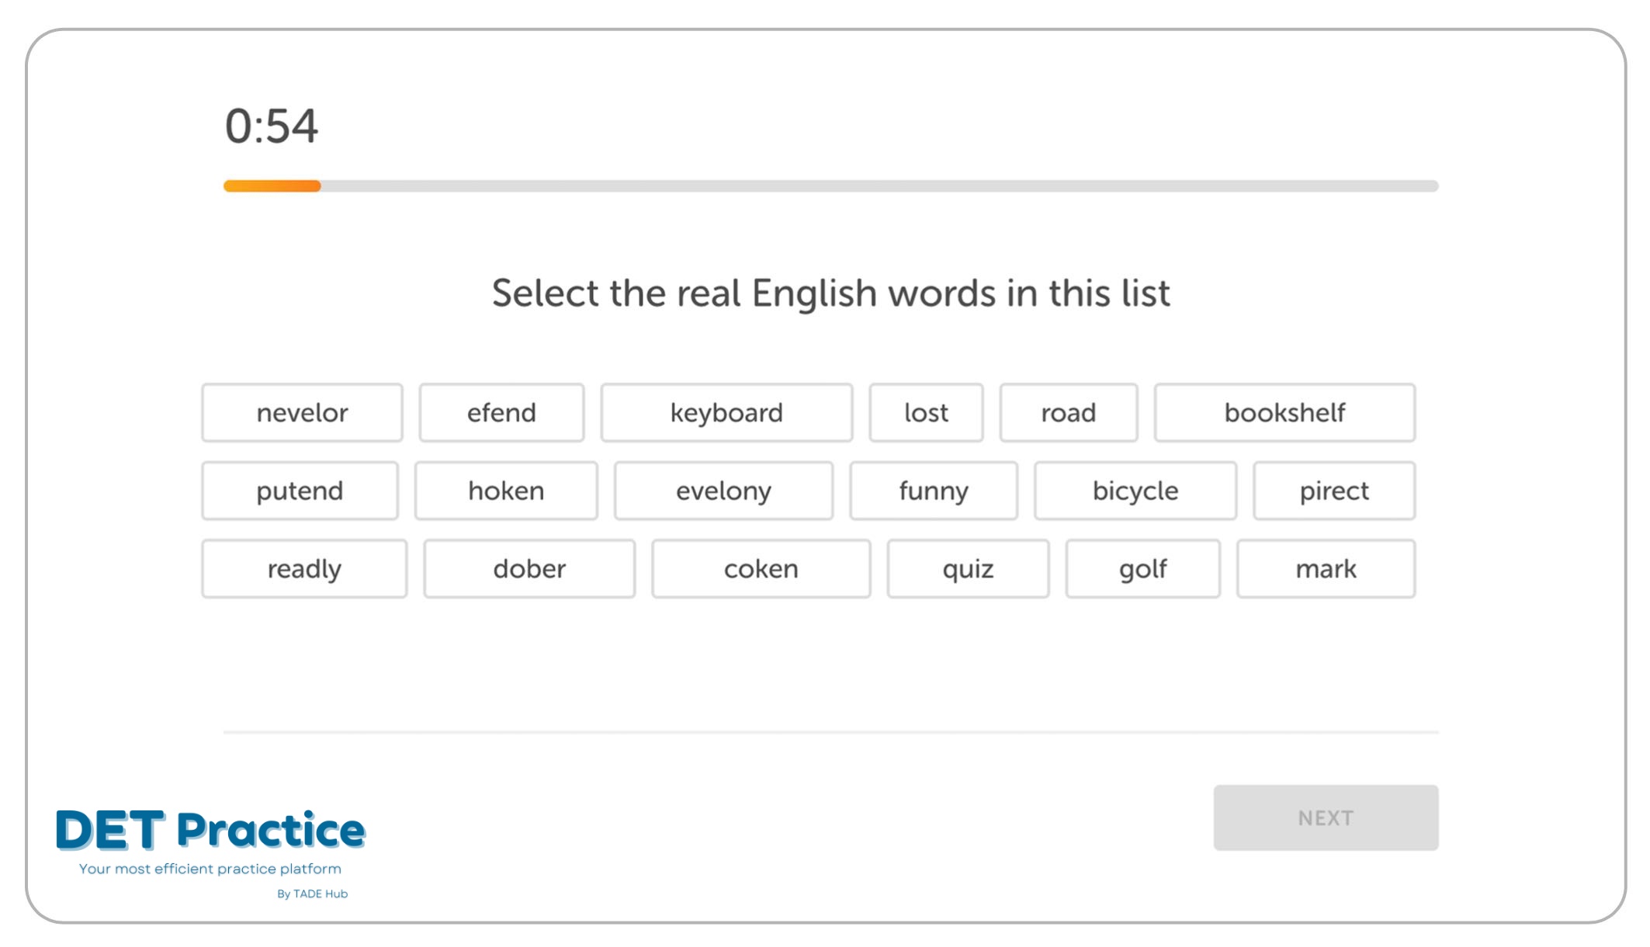1650x947 pixels.
Task: Select the real word 'keyboard'
Action: click(x=726, y=412)
